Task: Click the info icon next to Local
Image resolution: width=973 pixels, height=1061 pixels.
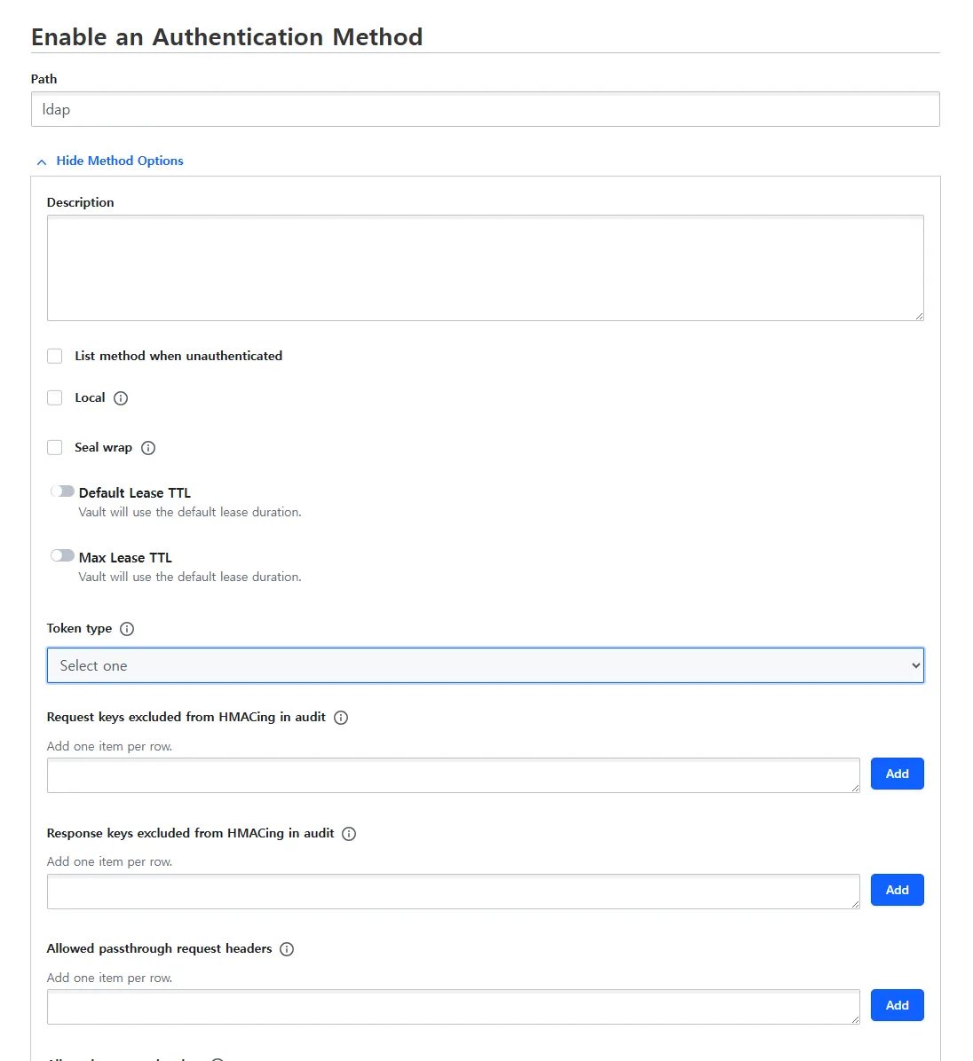Action: [121, 398]
